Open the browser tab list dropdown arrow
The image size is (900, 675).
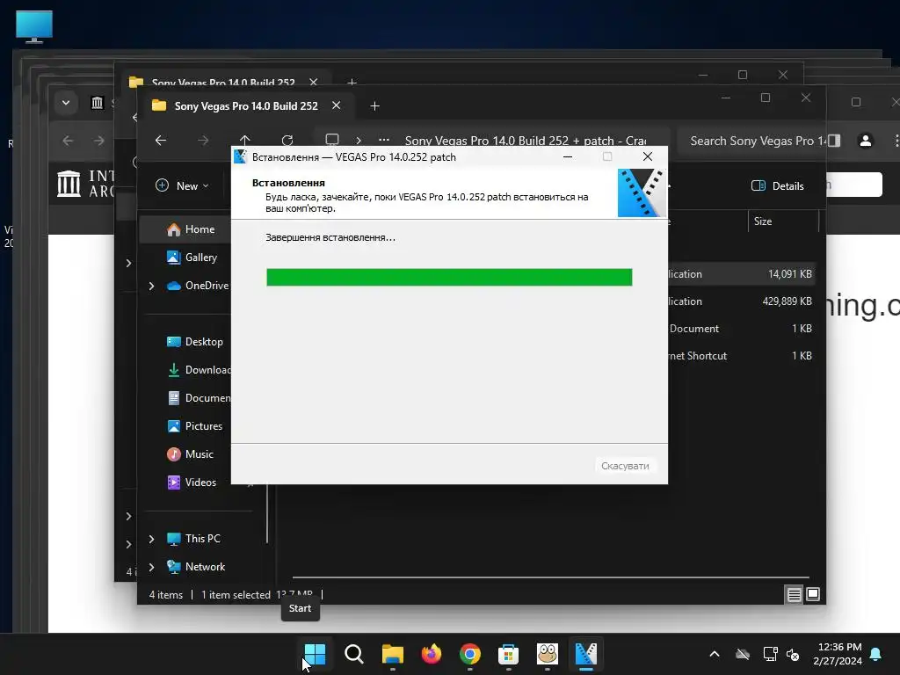click(65, 103)
